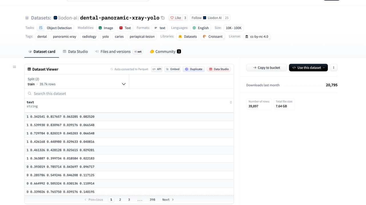Click the Embed button in Dataset Viewer
Image resolution: width=366 pixels, height=205 pixels.
coord(173,69)
